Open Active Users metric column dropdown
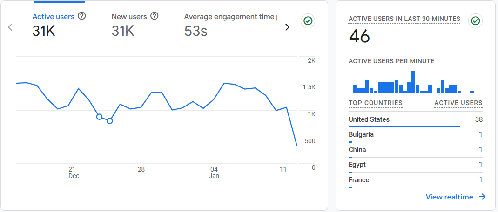 pos(458,103)
